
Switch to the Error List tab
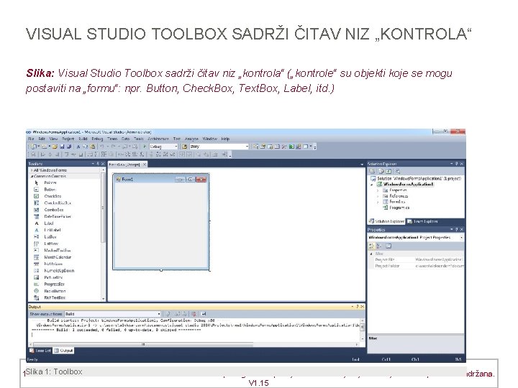tap(40, 351)
